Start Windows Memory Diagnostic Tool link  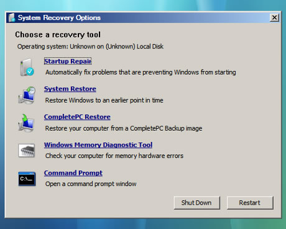(98, 145)
